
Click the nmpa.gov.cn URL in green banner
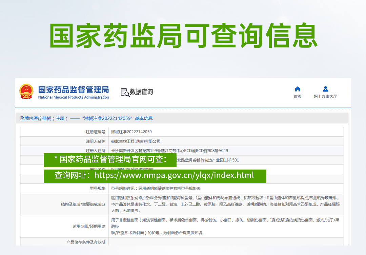click(174, 175)
